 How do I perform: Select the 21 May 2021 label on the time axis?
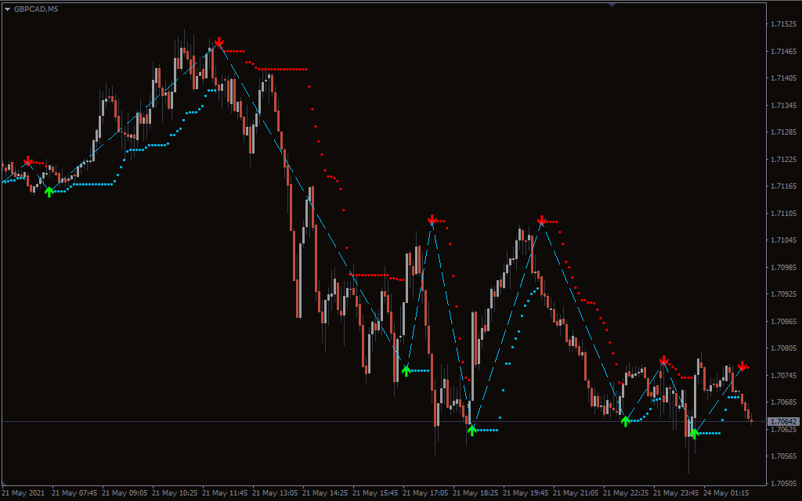tap(24, 493)
